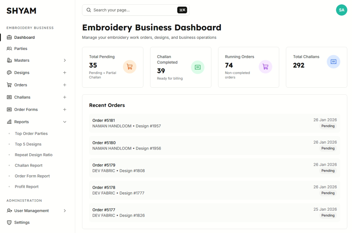Click the purple Running Orders cart icon
The image size is (352, 233).
click(265, 67)
